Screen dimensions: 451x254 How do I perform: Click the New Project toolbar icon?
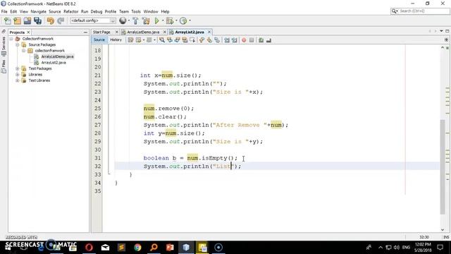point(17,20)
